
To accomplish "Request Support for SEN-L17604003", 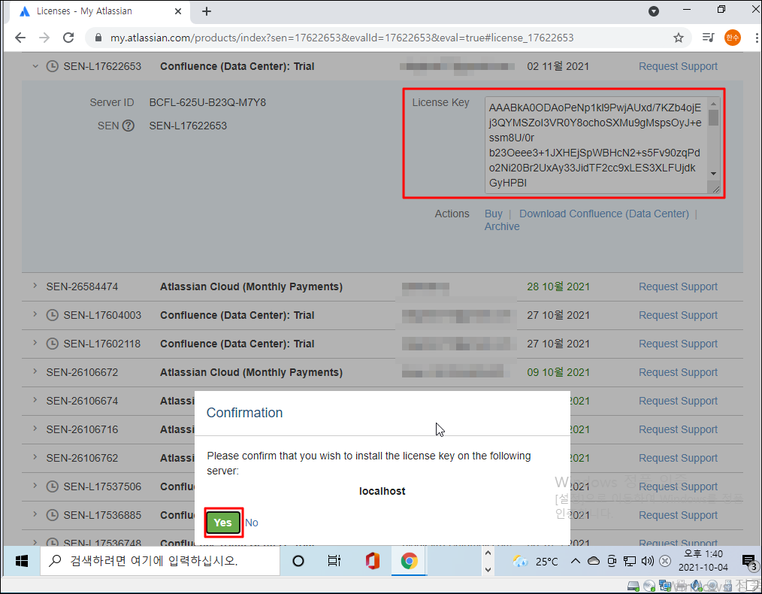I will [x=678, y=315].
